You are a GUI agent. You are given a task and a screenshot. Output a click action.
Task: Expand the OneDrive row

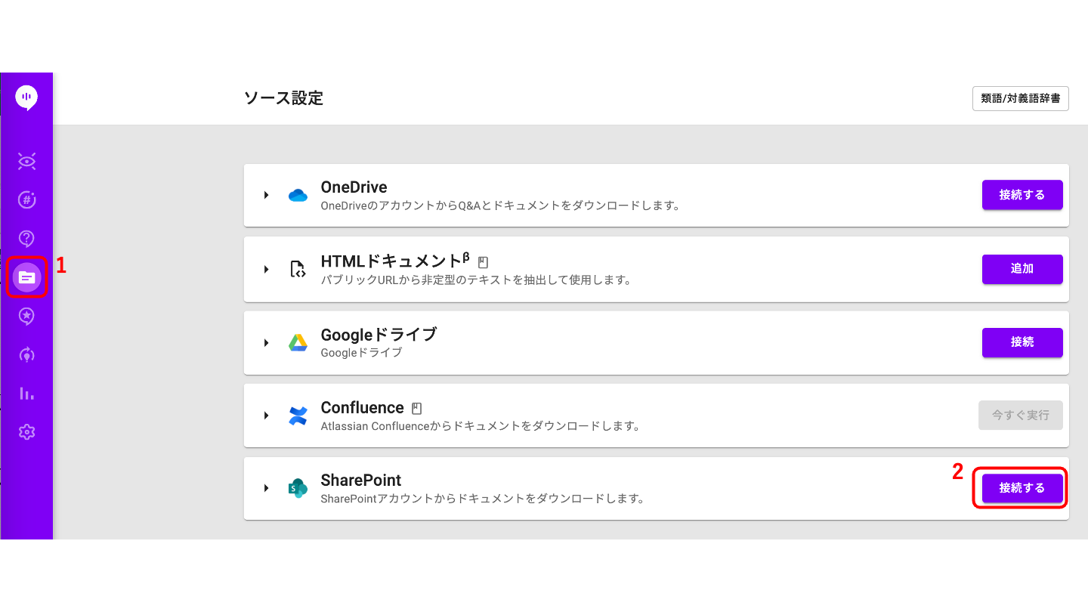[266, 195]
